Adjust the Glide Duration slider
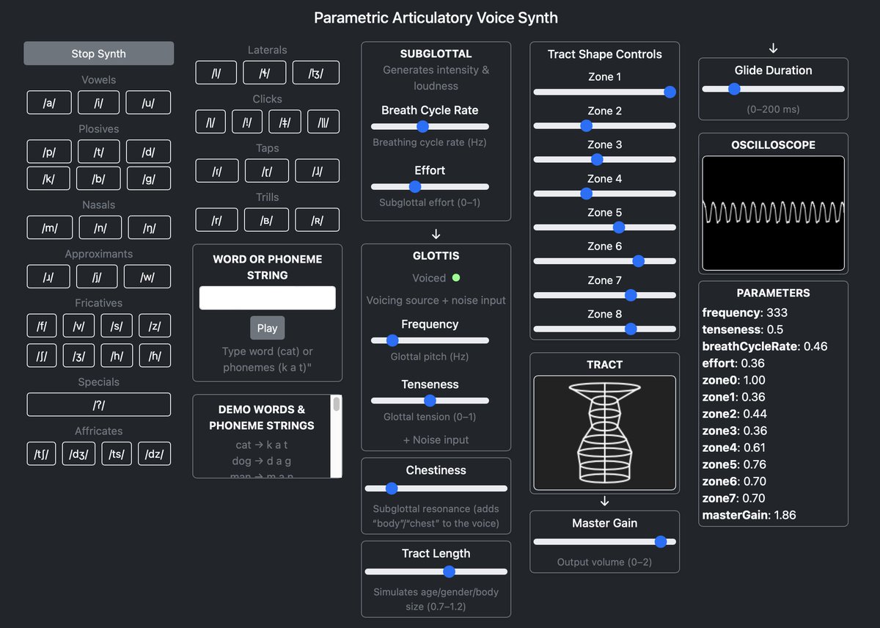This screenshot has width=880, height=628. coord(773,89)
